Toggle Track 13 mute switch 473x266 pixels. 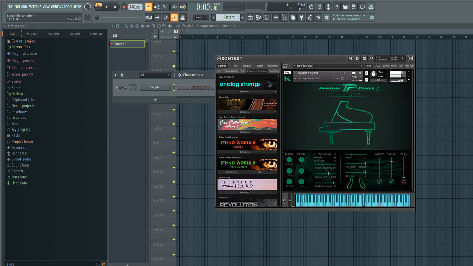coord(174,225)
